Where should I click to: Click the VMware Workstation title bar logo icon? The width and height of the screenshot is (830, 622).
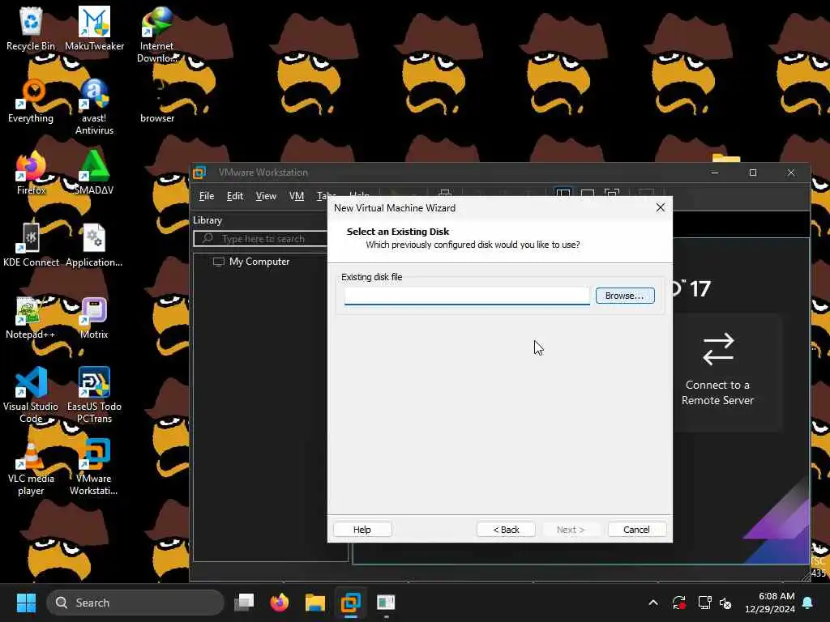click(200, 173)
